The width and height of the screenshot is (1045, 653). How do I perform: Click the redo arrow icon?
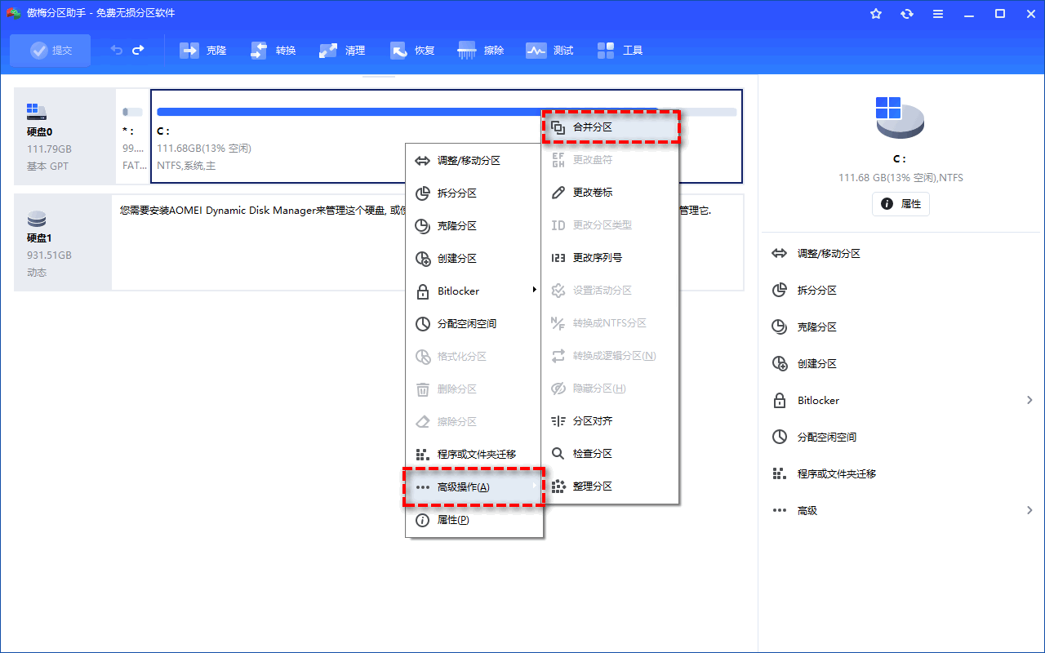coord(137,50)
